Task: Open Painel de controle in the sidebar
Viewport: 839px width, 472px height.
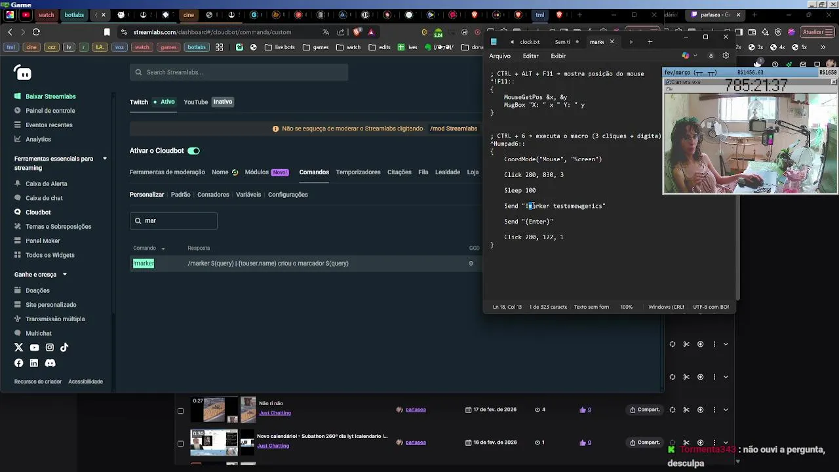Action: click(50, 111)
